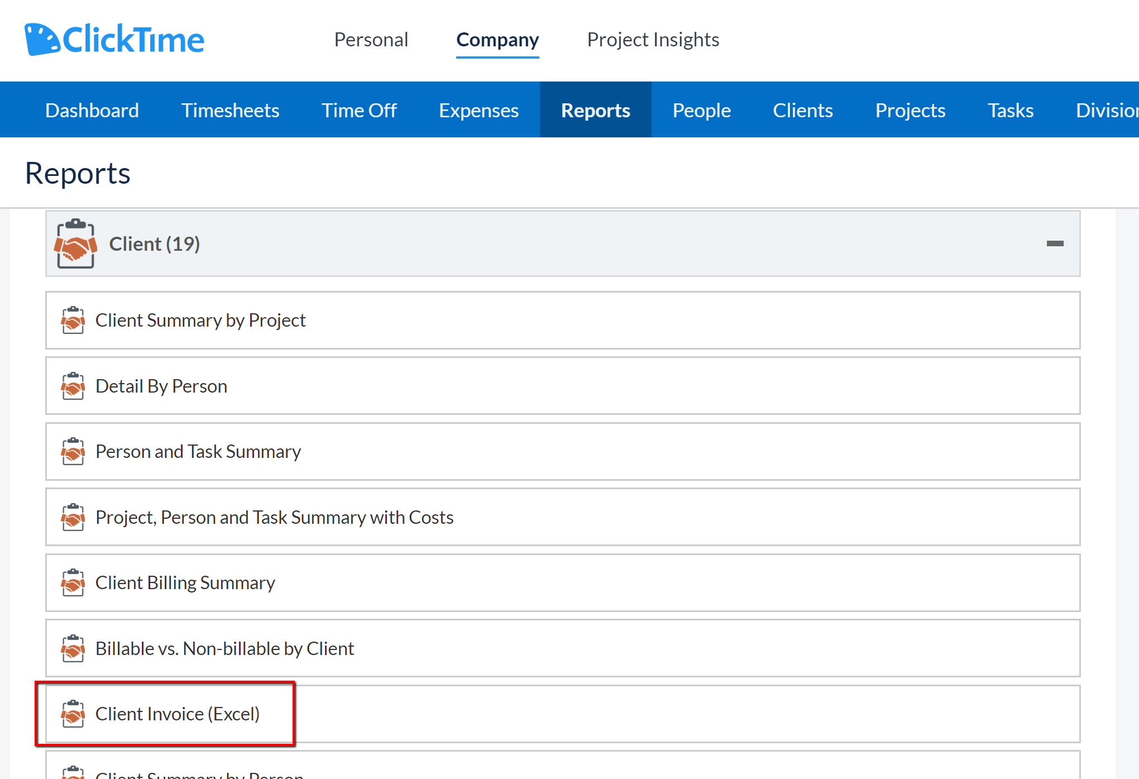The height and width of the screenshot is (779, 1139).
Task: Open the People page
Action: tap(701, 109)
